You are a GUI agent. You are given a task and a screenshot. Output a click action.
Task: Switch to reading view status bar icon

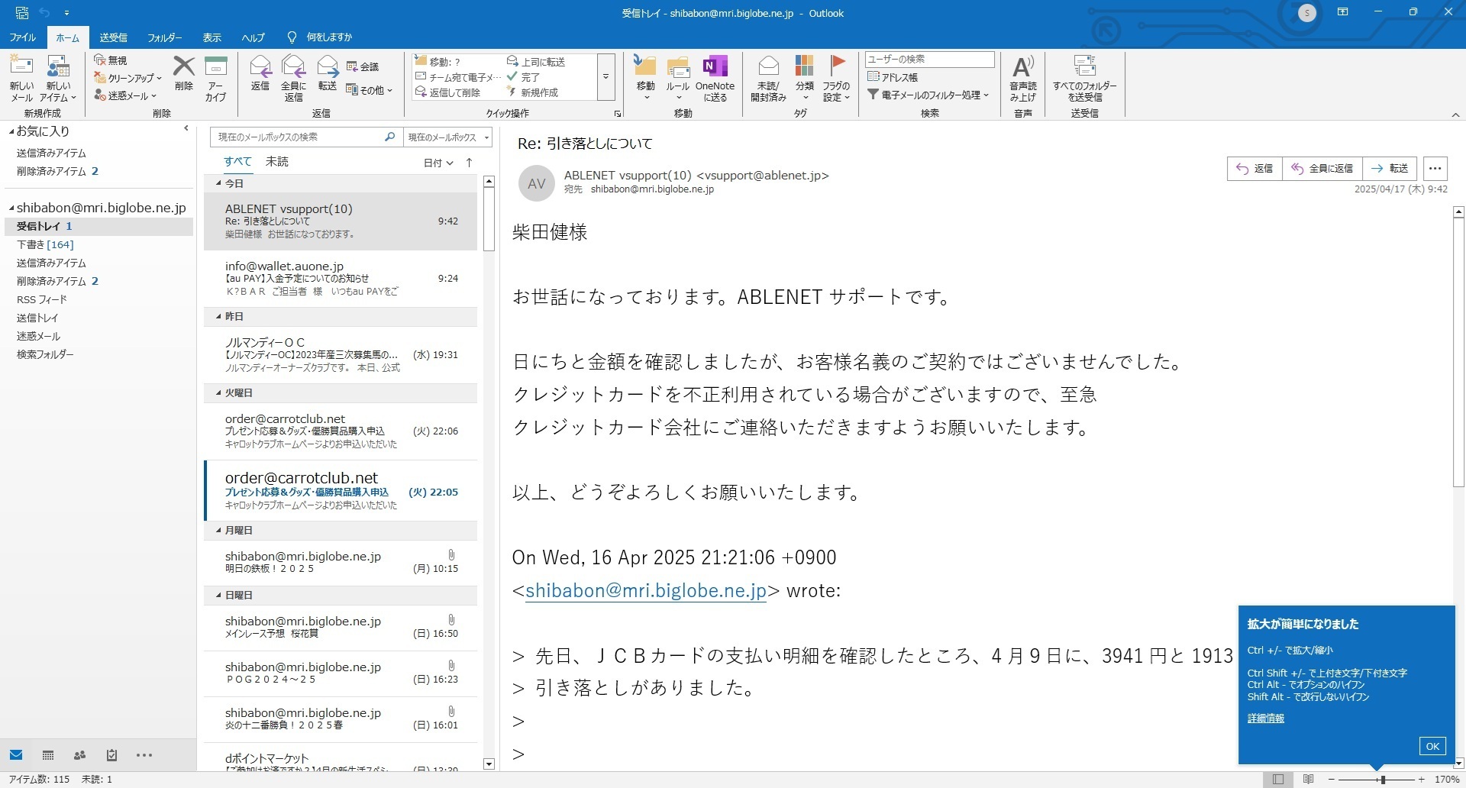1308,780
